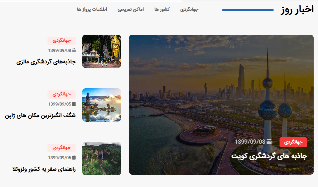The height and width of the screenshot is (187, 318).
Task: Click the اخبار روز section heading
Action: (x=297, y=10)
